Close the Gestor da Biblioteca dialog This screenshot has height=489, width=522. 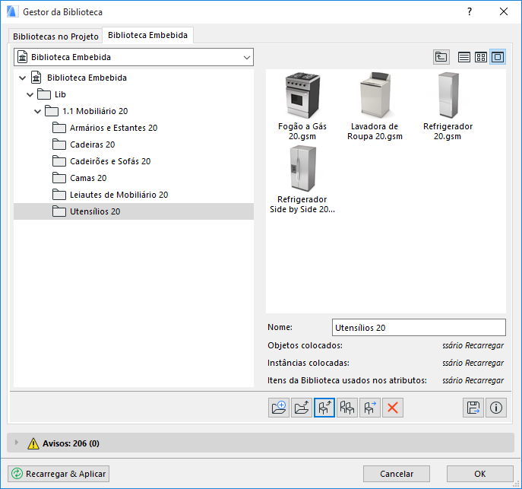tap(504, 11)
